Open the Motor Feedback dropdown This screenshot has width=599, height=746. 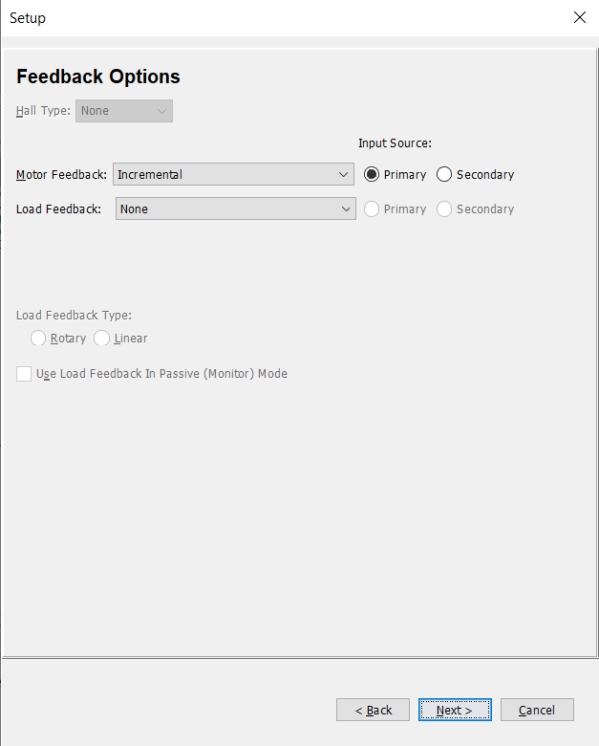coord(233,175)
